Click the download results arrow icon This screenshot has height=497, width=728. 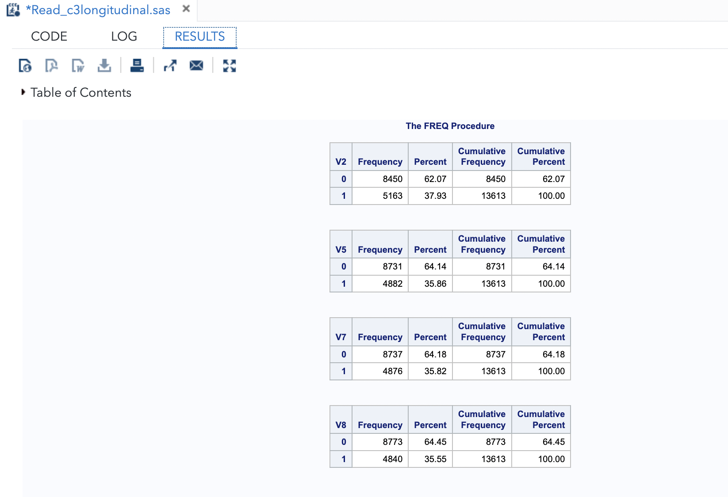(x=104, y=66)
